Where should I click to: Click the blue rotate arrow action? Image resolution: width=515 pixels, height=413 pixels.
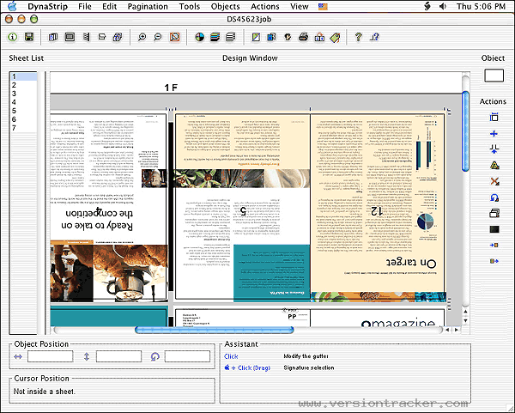[494, 197]
